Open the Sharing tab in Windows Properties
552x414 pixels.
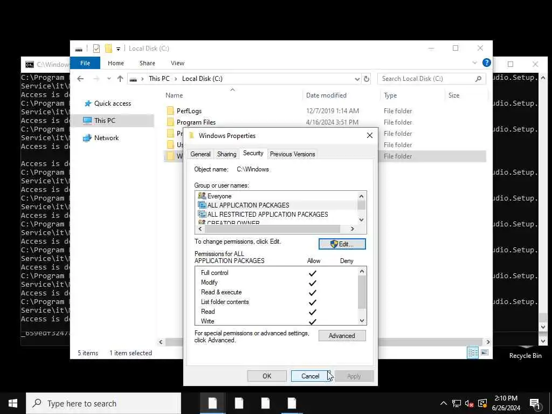coord(226,154)
